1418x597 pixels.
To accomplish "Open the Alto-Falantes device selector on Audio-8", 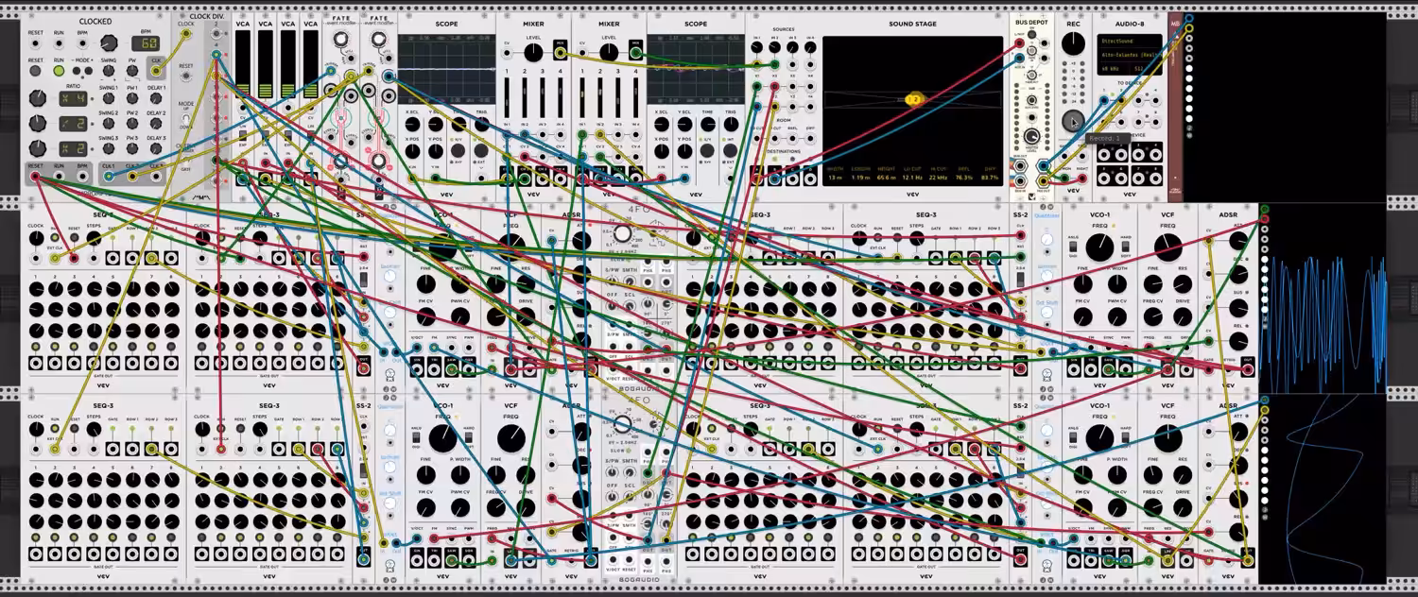I will (x=1130, y=55).
